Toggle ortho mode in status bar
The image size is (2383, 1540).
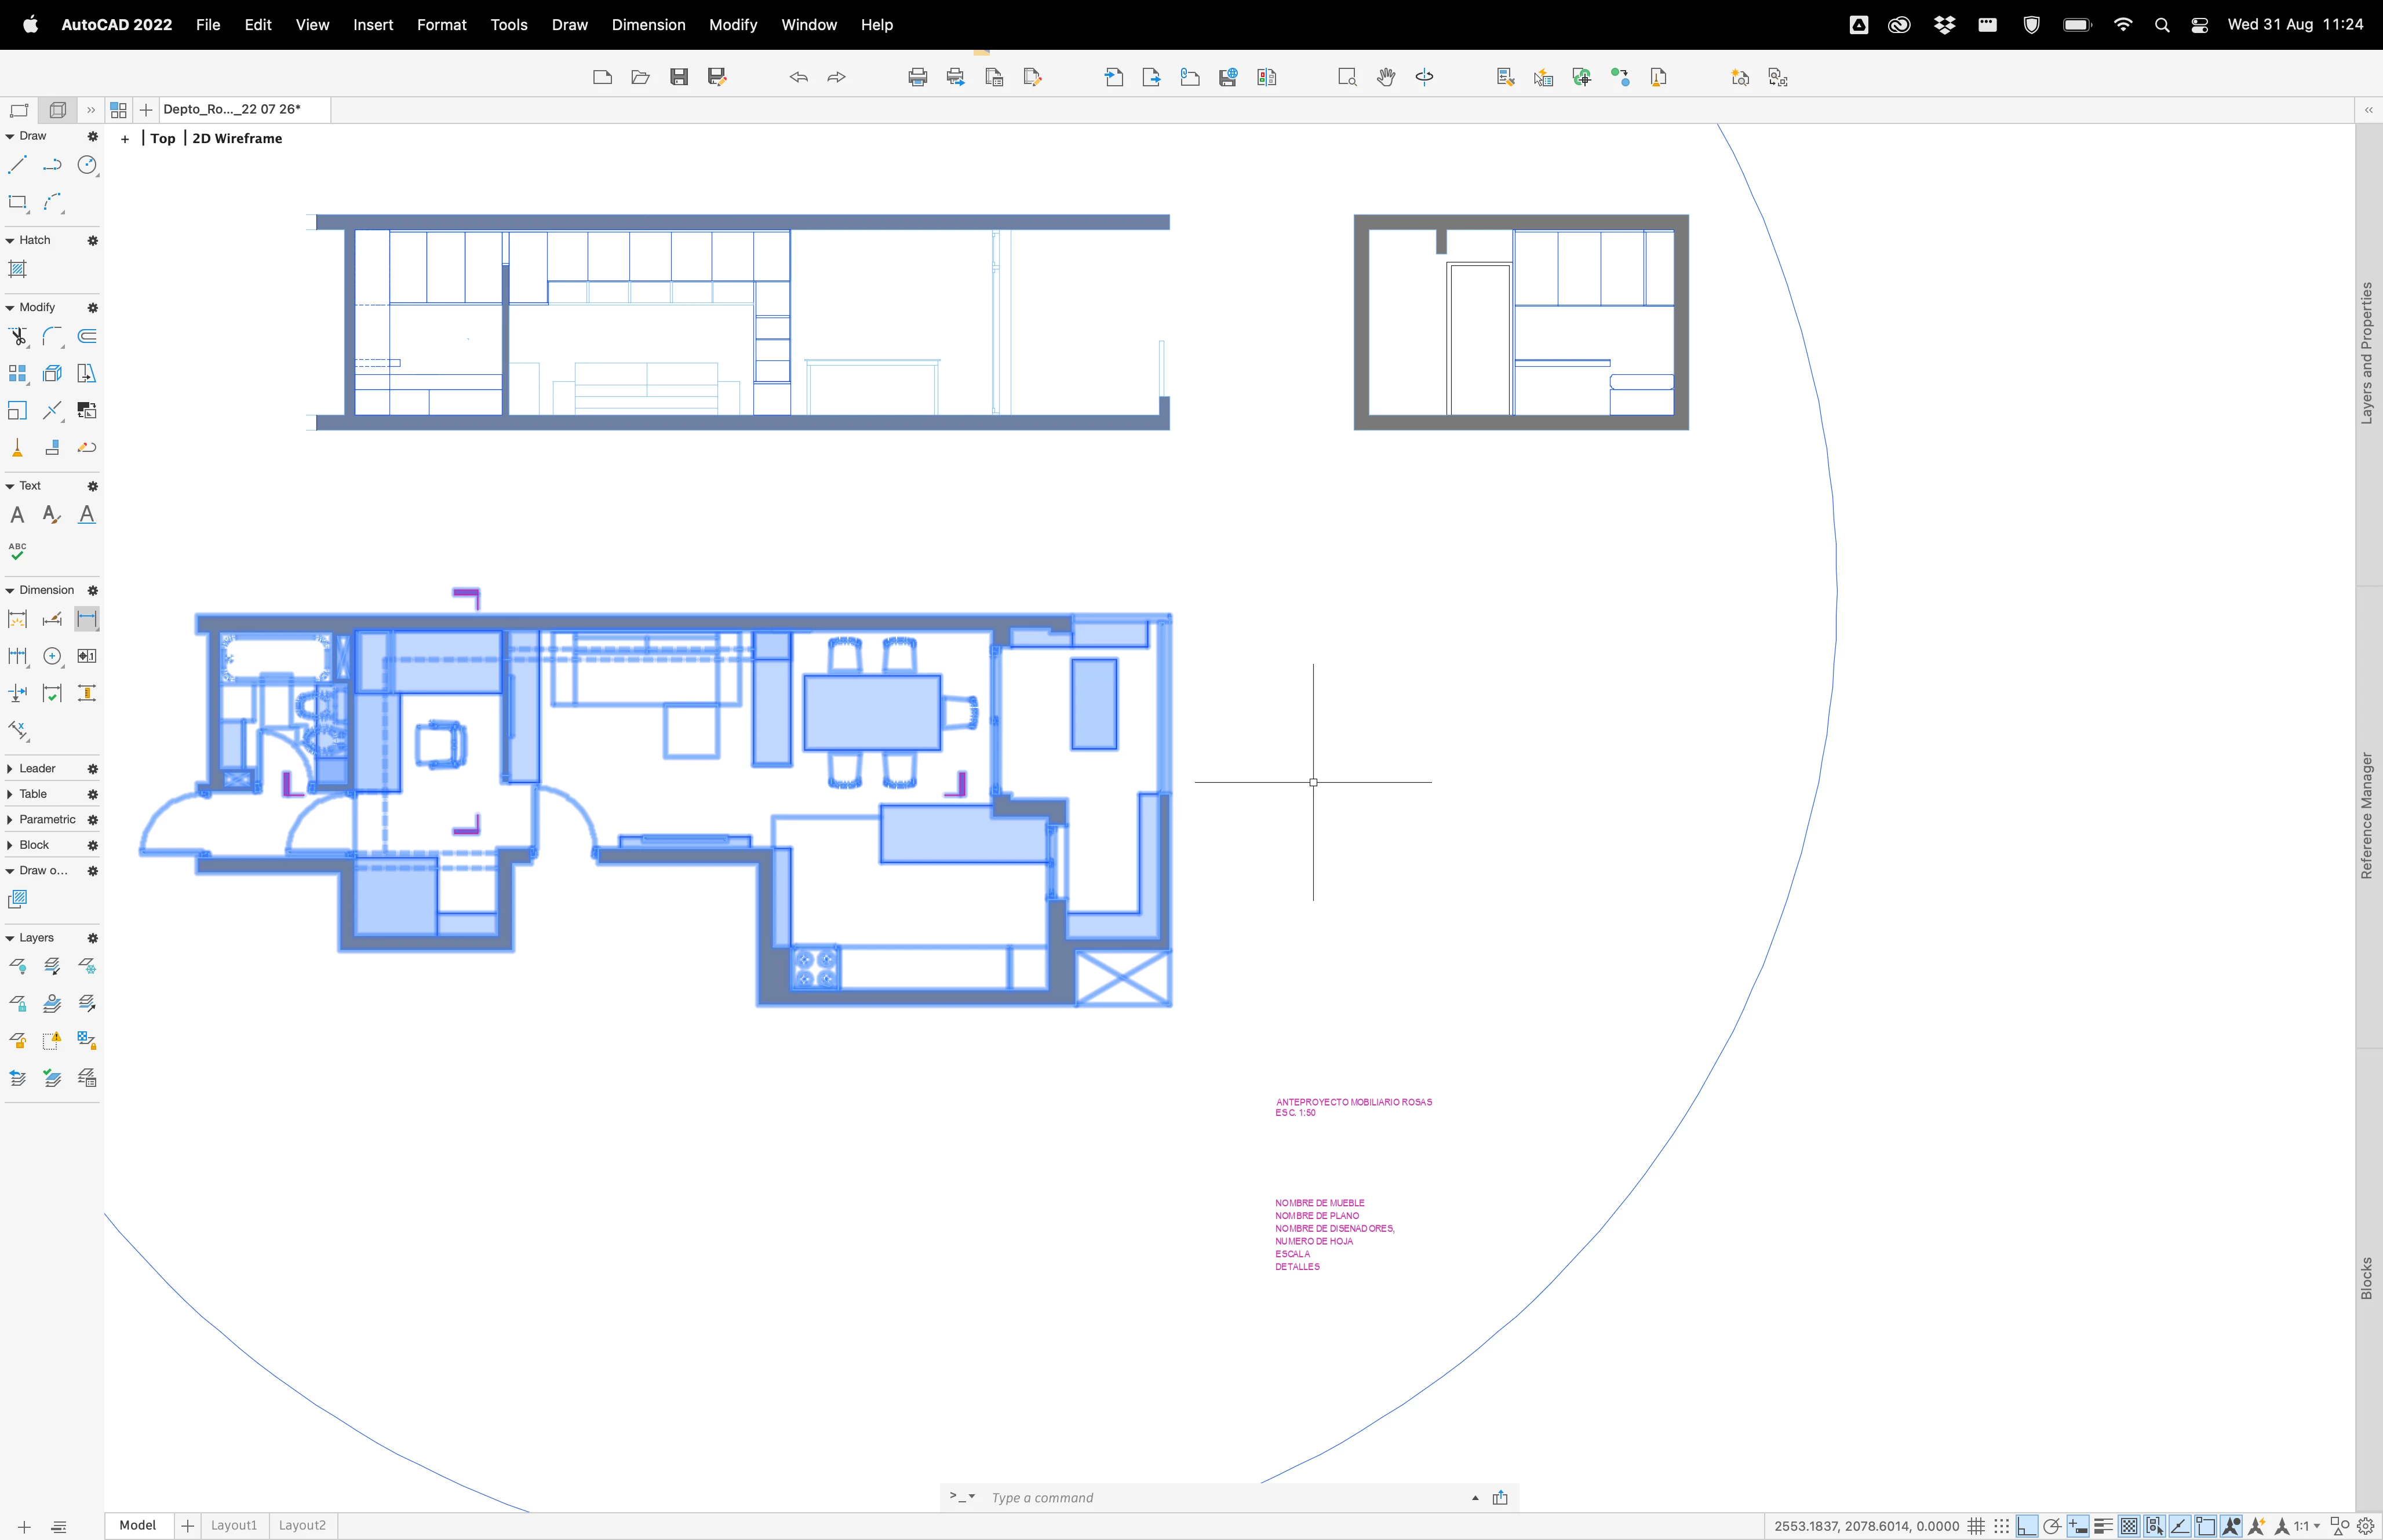[x=2027, y=1526]
